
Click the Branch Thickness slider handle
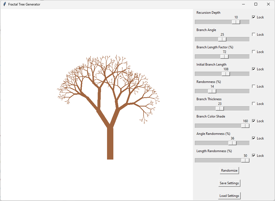220,108
